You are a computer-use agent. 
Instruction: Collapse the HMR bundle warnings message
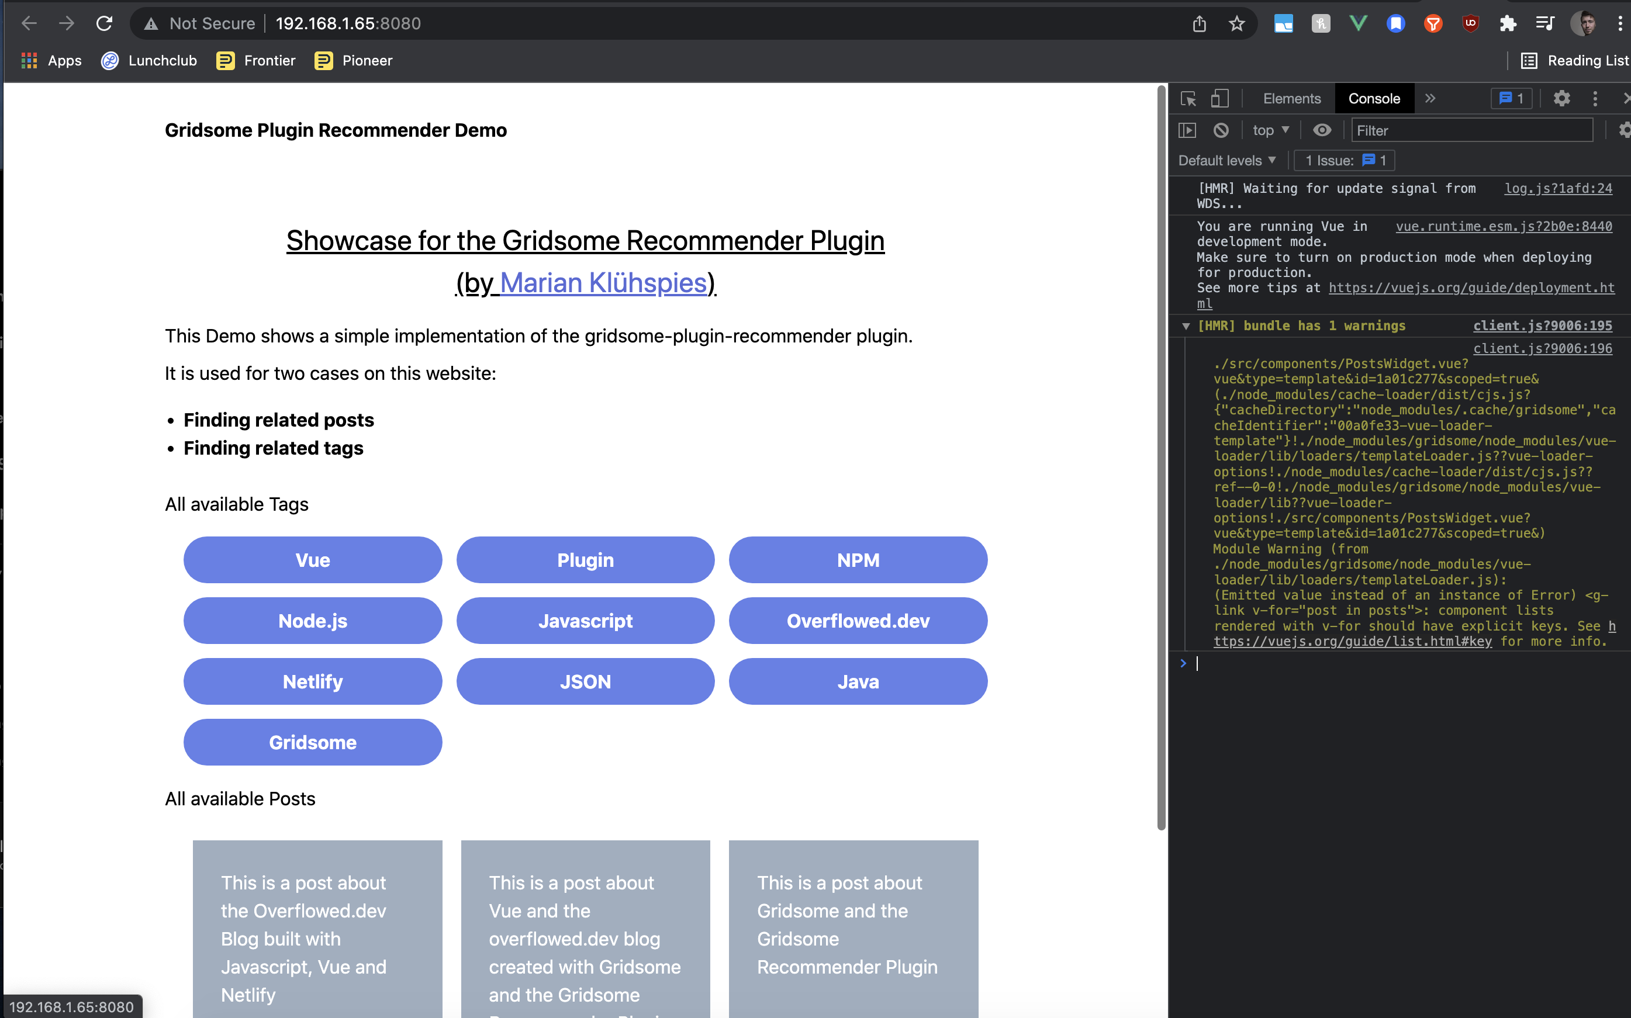(1186, 327)
